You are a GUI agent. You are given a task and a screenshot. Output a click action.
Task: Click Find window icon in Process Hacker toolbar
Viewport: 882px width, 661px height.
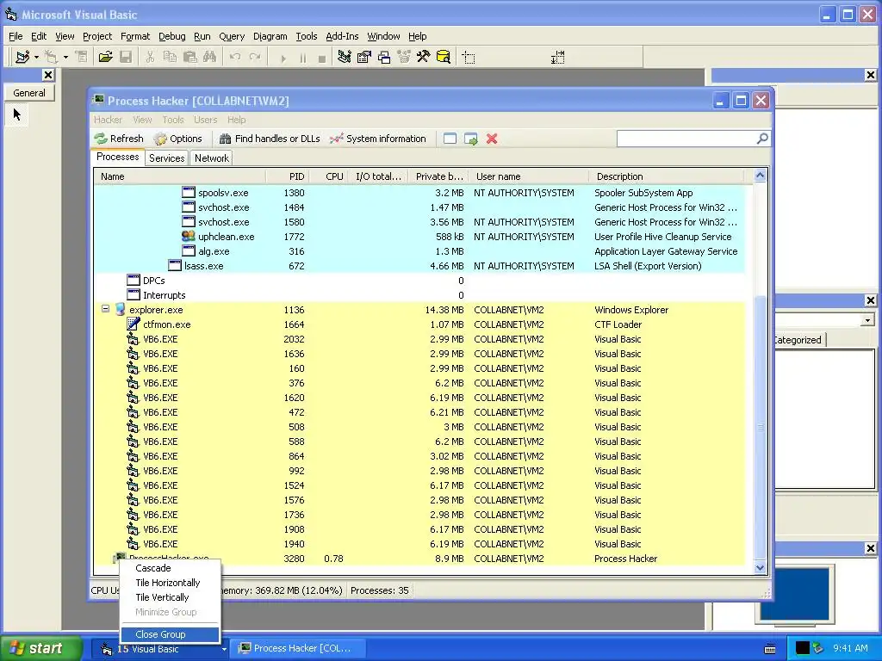(x=450, y=139)
